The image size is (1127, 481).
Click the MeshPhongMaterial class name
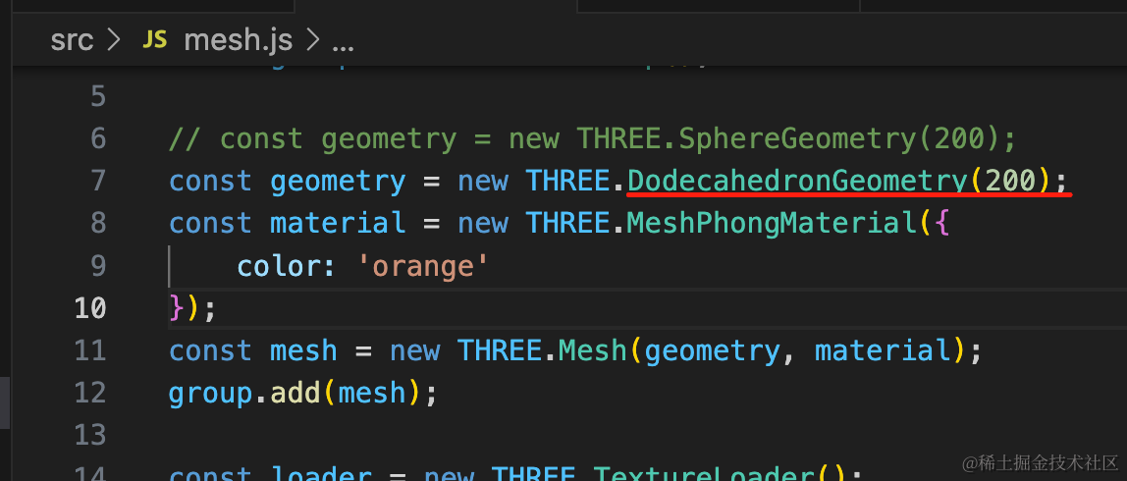click(772, 224)
